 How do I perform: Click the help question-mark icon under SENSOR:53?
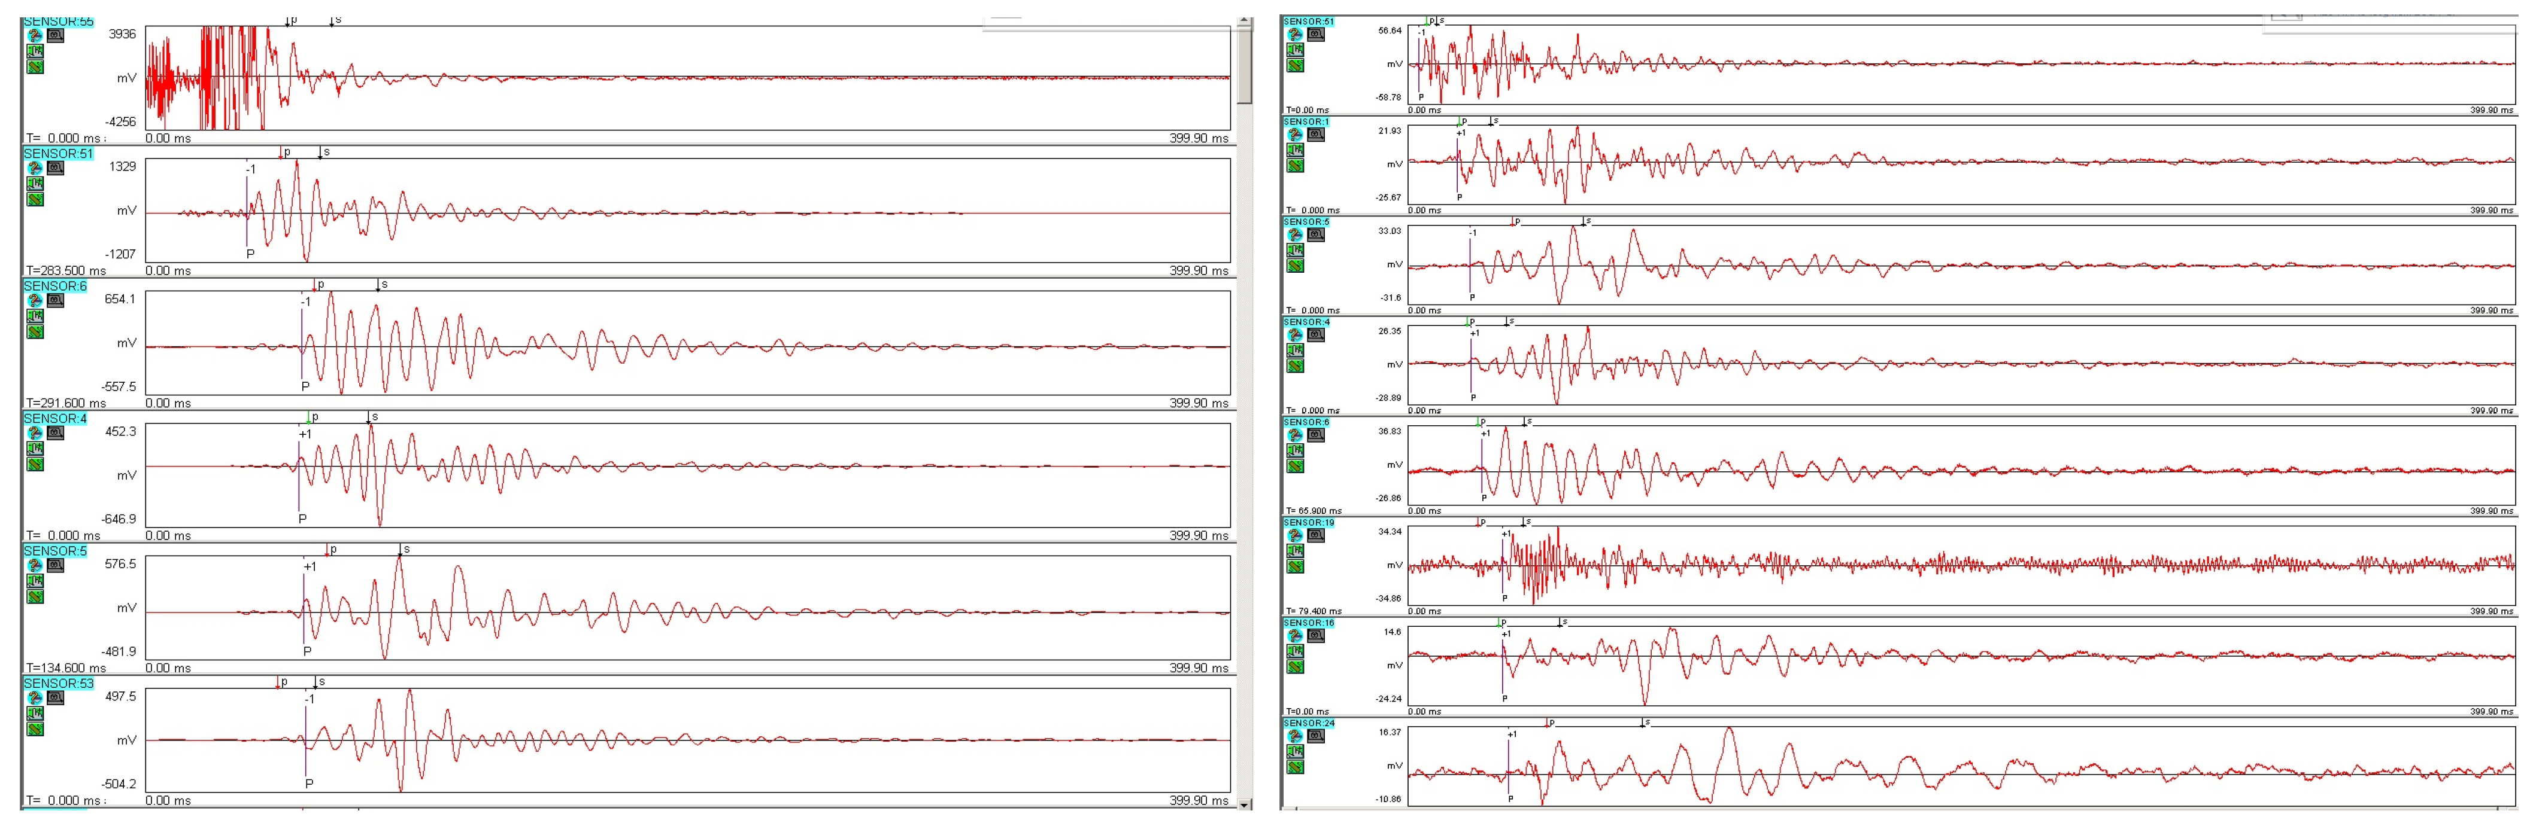point(34,697)
